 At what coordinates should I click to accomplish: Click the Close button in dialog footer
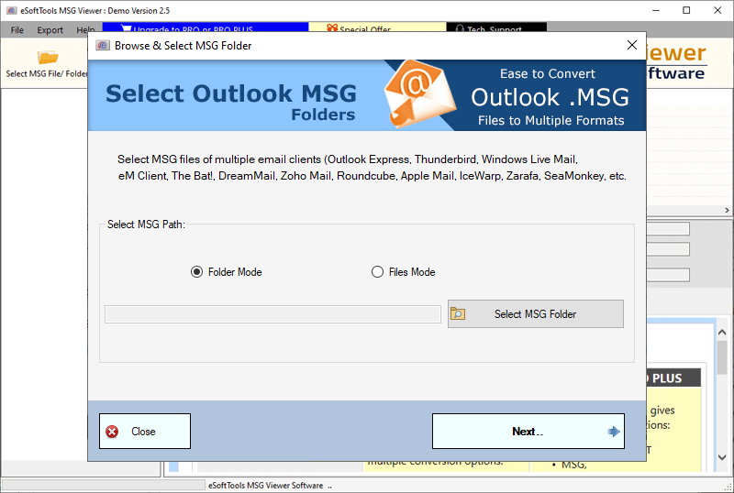[x=145, y=432]
